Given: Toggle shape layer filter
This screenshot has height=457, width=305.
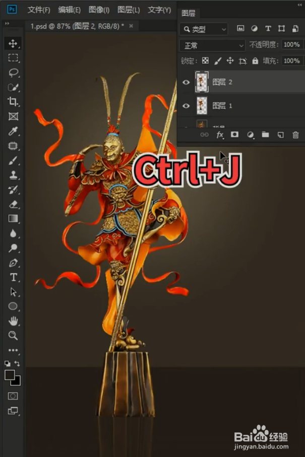Looking at the screenshot, I should tap(281, 28).
